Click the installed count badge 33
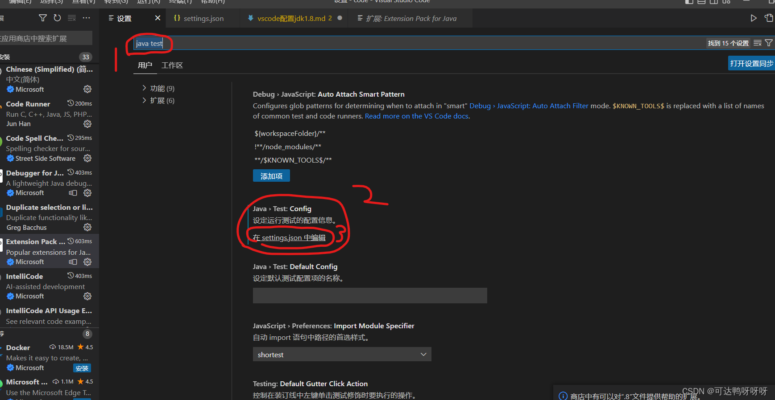The height and width of the screenshot is (400, 775). tap(86, 57)
